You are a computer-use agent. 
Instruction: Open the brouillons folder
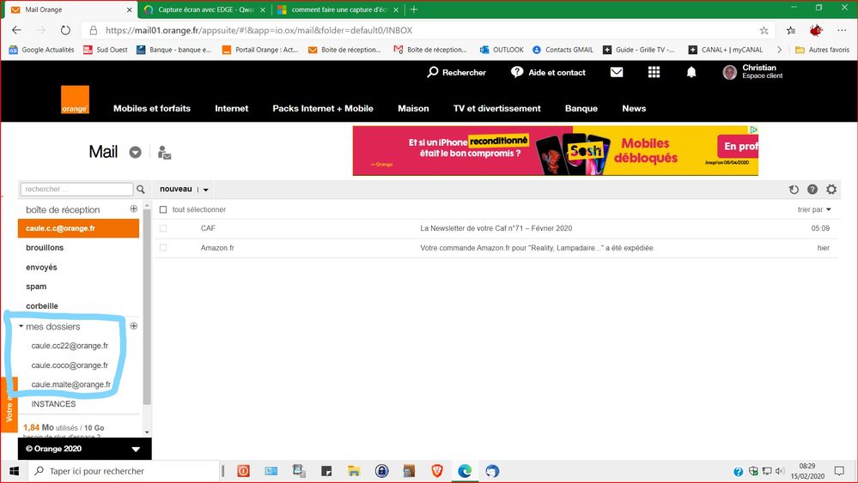(45, 248)
